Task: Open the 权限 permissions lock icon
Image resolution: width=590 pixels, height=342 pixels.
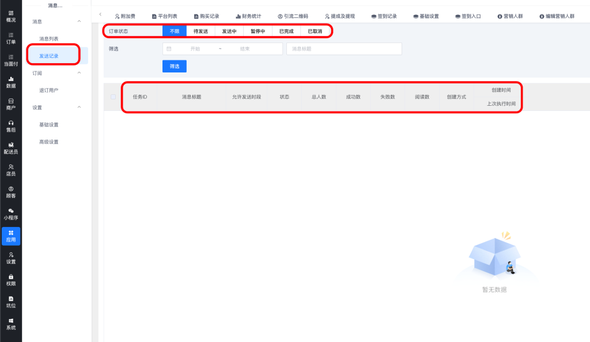Action: (x=11, y=280)
